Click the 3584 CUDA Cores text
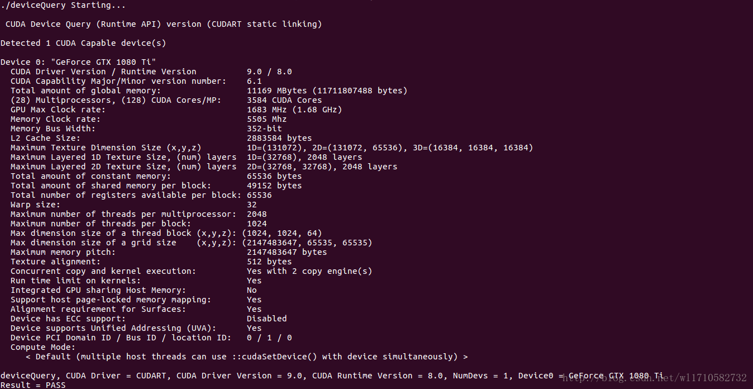753x389 pixels. 284,100
